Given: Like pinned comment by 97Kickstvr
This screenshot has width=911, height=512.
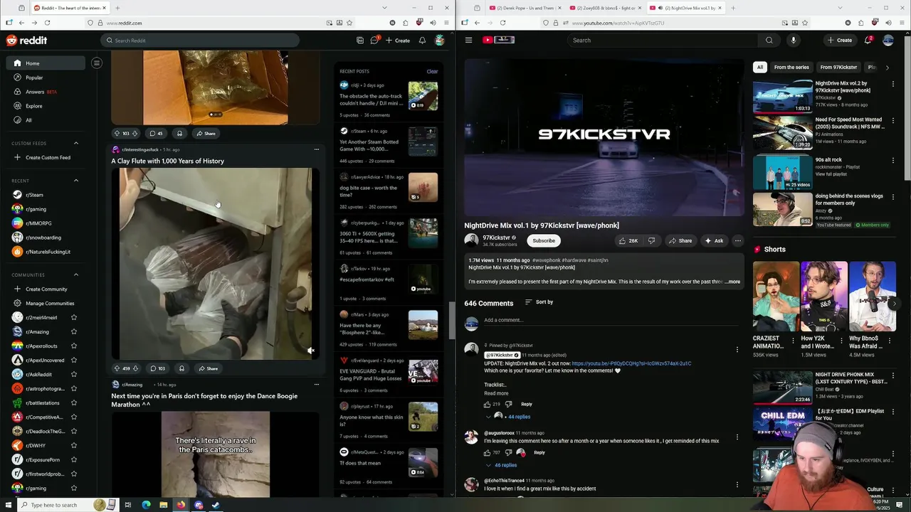Looking at the screenshot, I should 488,404.
